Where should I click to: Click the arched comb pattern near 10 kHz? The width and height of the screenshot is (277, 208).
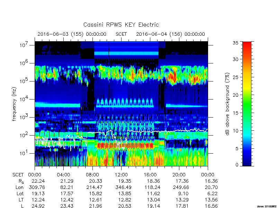point(125,102)
